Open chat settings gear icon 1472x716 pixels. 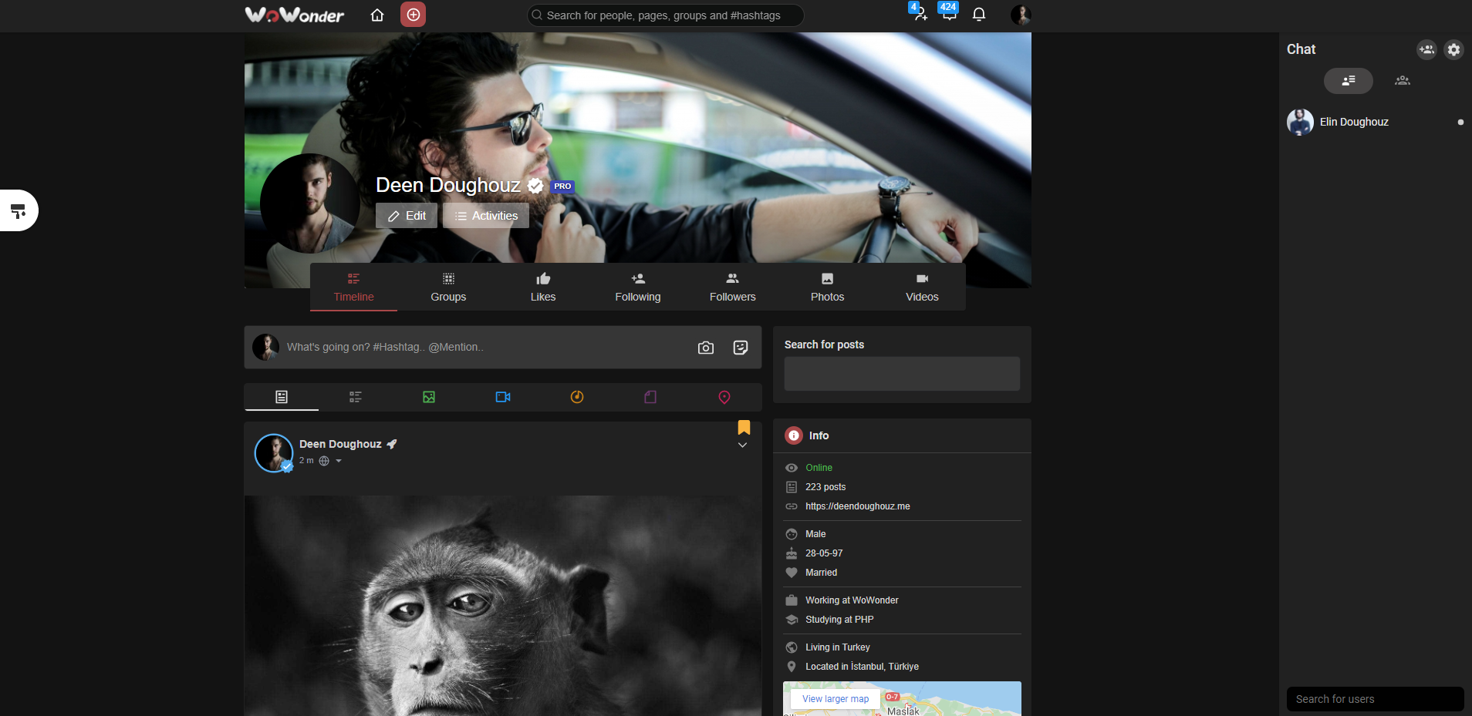click(1453, 49)
